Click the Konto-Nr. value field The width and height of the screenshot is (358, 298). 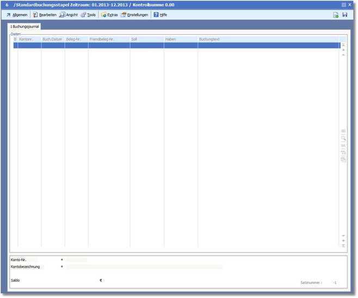[x=76, y=260]
